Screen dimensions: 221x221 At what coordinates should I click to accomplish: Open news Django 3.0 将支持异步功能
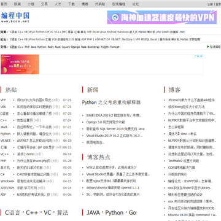106,122
